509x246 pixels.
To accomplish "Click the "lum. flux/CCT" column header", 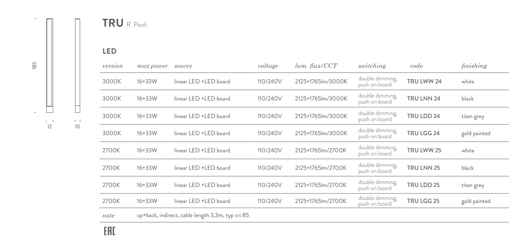I will click(x=316, y=66).
